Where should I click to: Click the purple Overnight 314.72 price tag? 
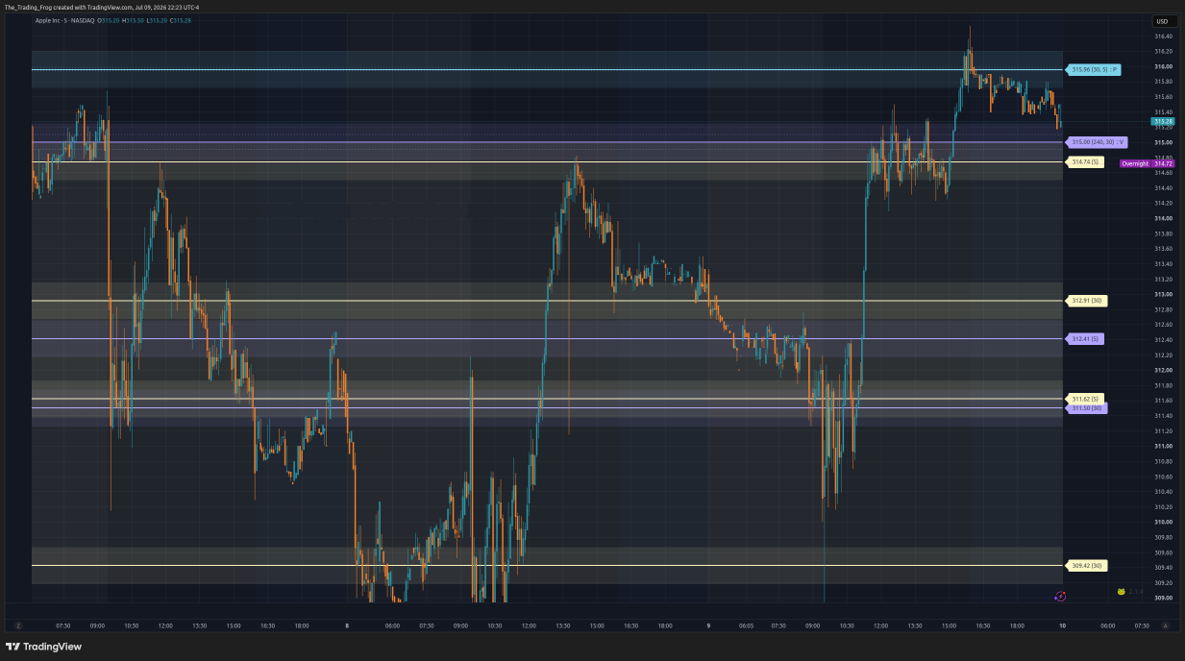point(1148,164)
